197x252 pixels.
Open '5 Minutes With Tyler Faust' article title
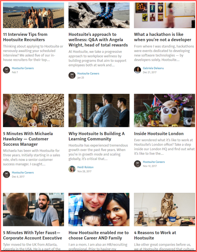pos(33,235)
